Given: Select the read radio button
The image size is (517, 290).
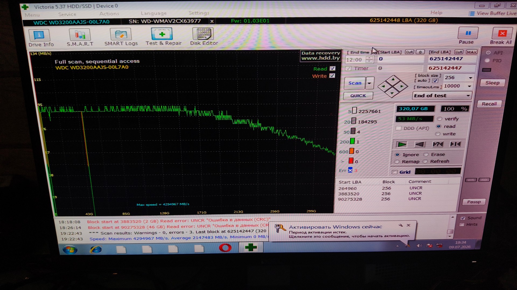Looking at the screenshot, I should [439, 126].
